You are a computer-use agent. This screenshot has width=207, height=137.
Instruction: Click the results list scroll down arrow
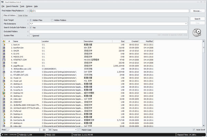[204, 125]
